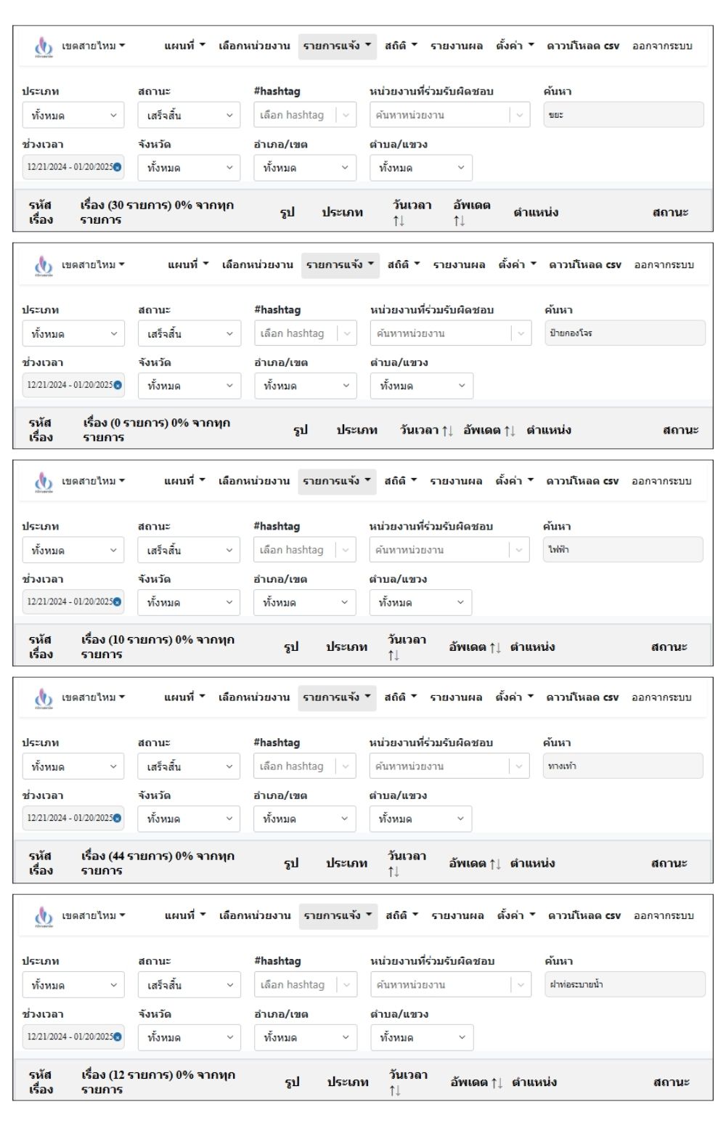Sort by อัพเดต in the 30 รายการ table header
The image size is (726, 1126).
click(x=471, y=212)
